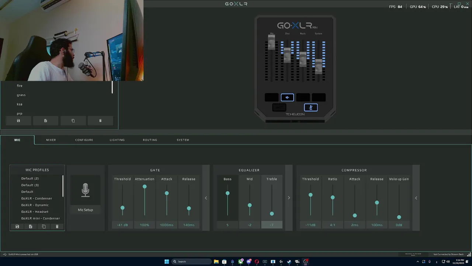Click the System fader on GoXLR Mini

pos(319,66)
